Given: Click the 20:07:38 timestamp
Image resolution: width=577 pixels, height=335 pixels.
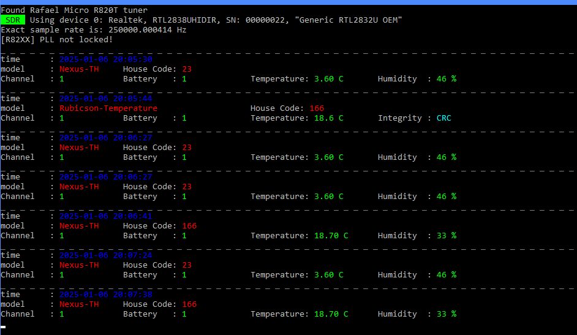Looking at the screenshot, I should point(105,295).
